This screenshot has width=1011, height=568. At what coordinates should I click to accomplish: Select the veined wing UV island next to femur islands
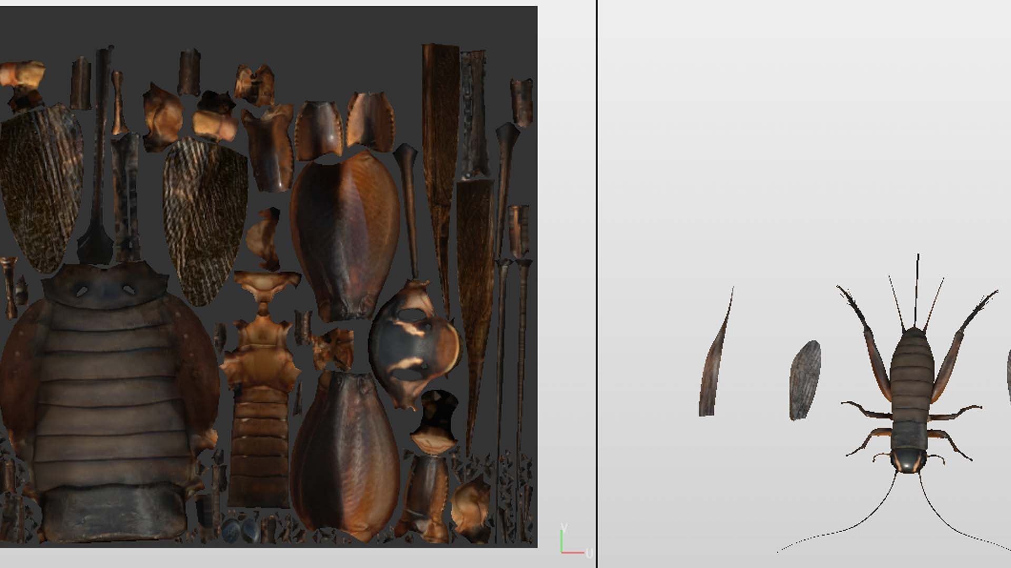tap(205, 221)
